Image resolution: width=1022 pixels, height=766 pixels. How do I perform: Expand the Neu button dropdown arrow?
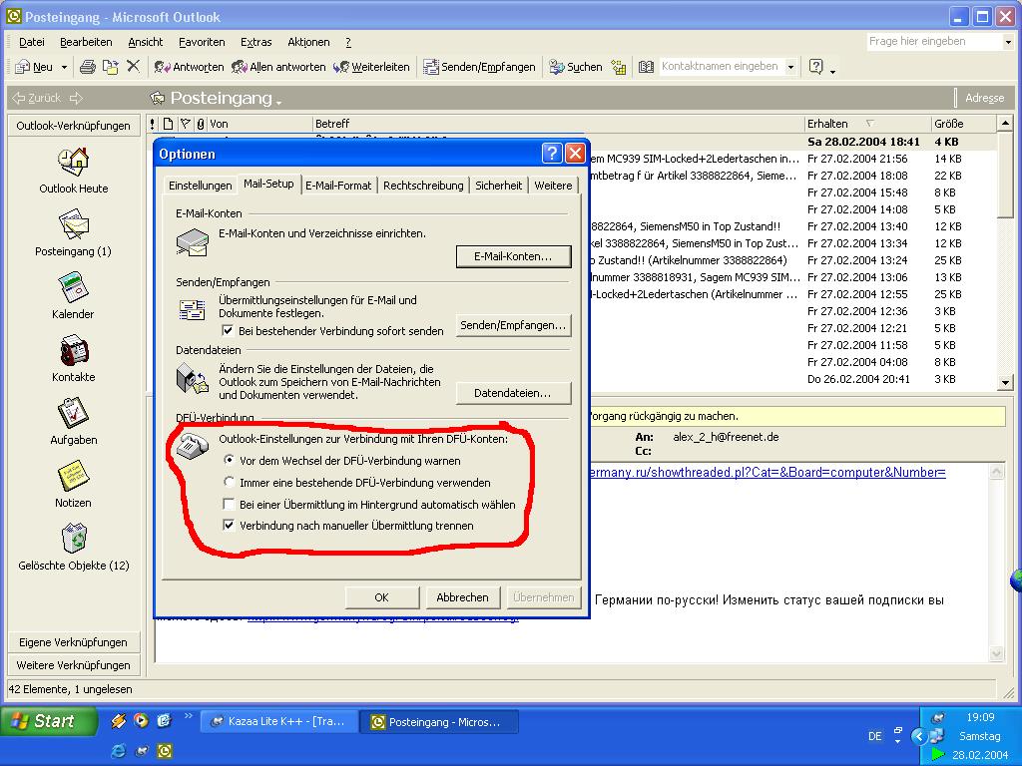(x=65, y=67)
